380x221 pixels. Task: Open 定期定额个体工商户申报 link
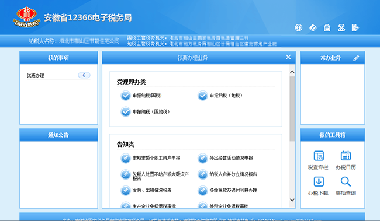coord(156,158)
